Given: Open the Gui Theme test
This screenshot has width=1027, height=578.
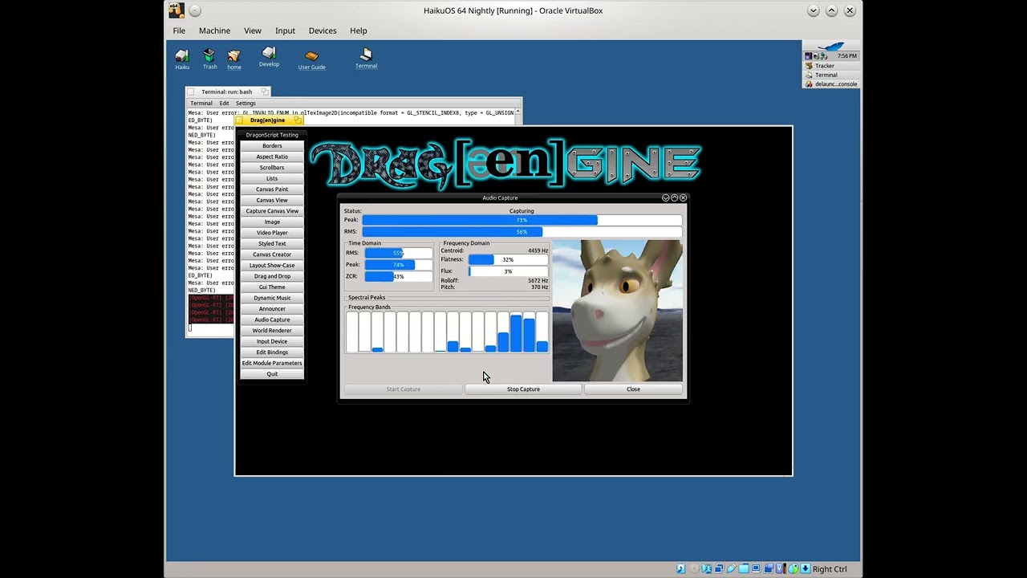Looking at the screenshot, I should tap(272, 287).
